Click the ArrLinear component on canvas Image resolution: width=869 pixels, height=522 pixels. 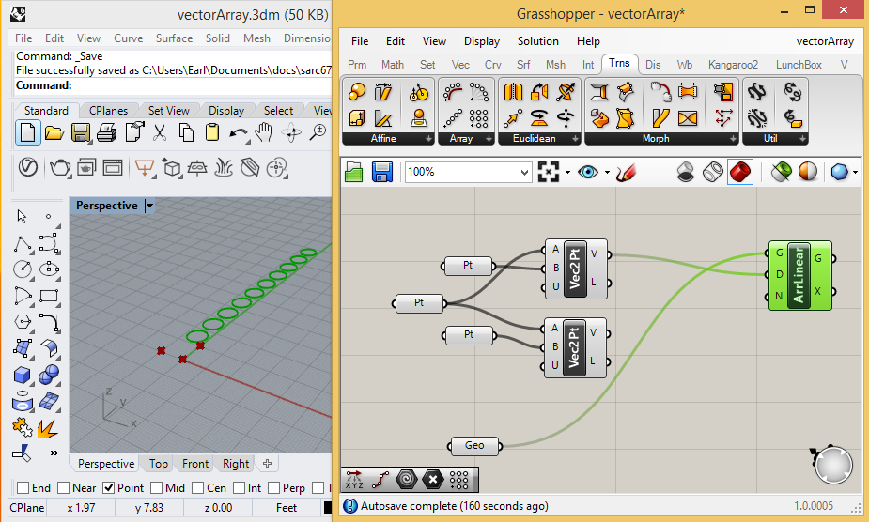(x=799, y=274)
